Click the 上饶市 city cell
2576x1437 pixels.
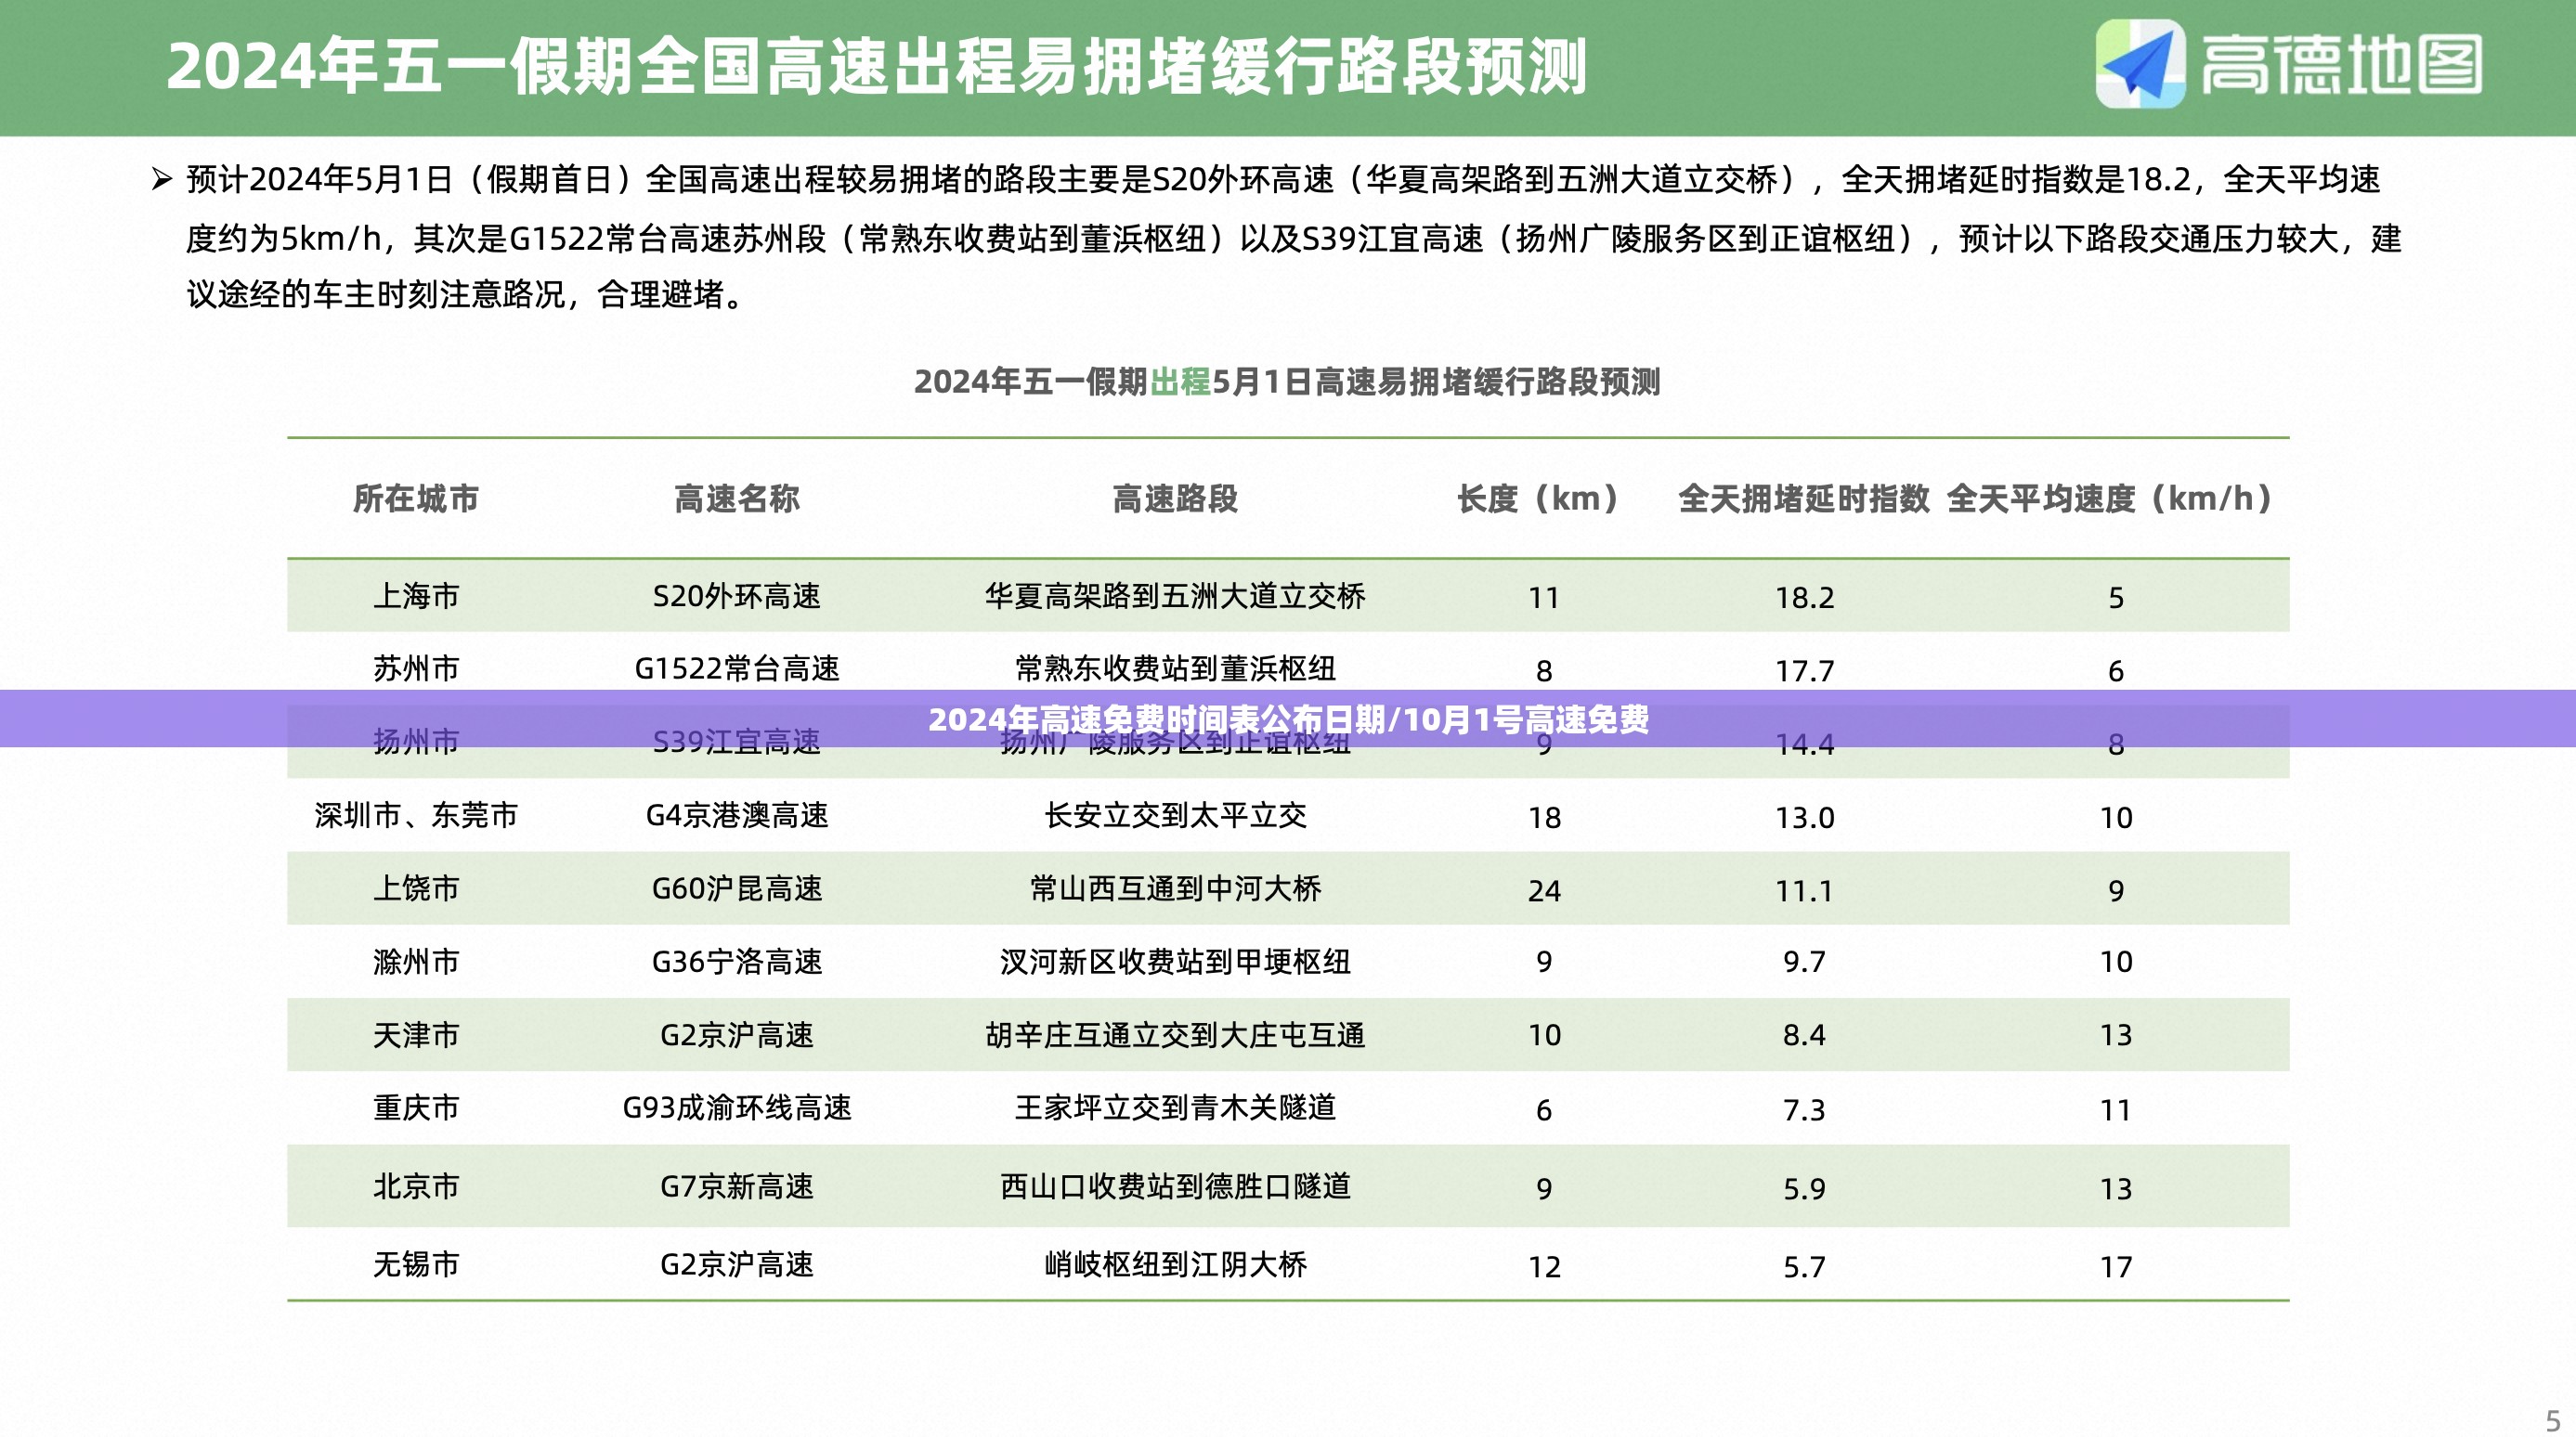416,888
